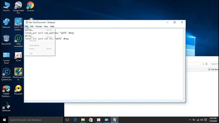Open Notepad's Format menu

(39, 26)
